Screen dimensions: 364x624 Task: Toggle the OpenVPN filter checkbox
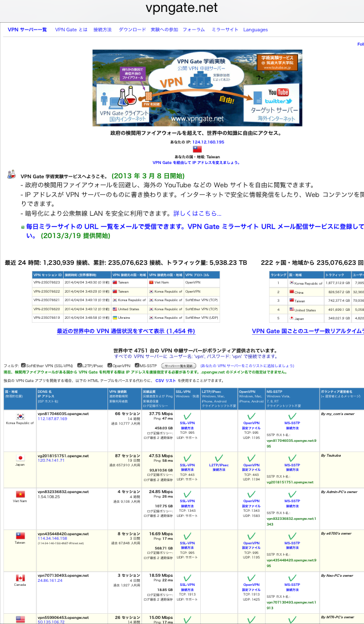(x=110, y=365)
